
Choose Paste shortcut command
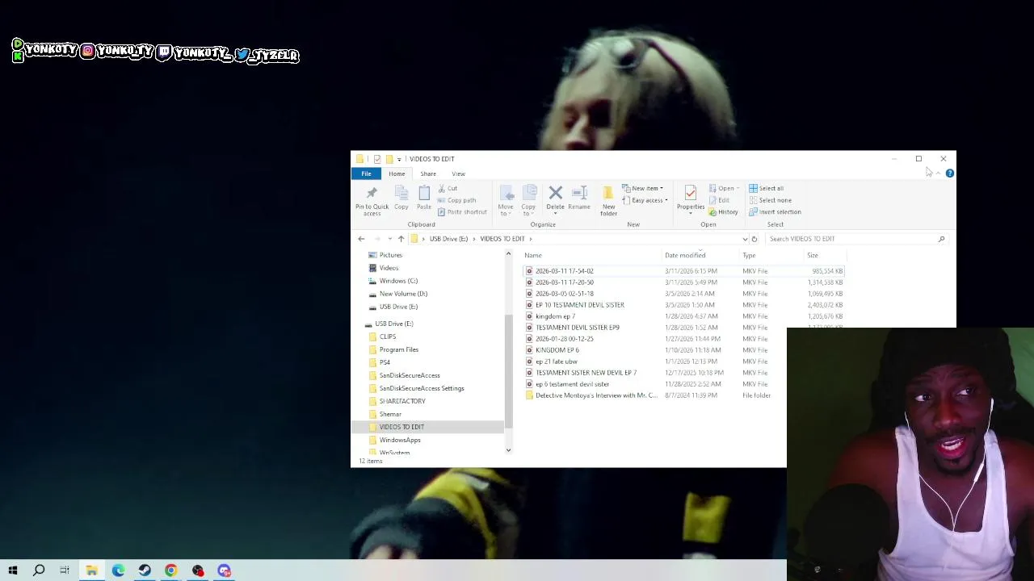[x=462, y=212]
